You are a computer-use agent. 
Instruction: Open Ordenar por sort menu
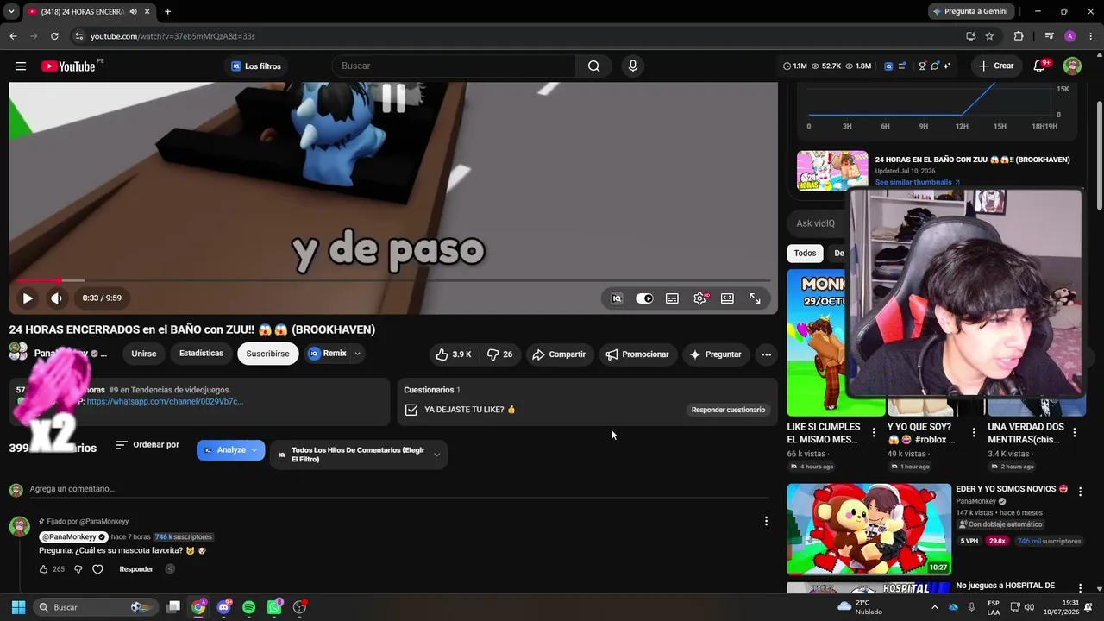point(147,445)
